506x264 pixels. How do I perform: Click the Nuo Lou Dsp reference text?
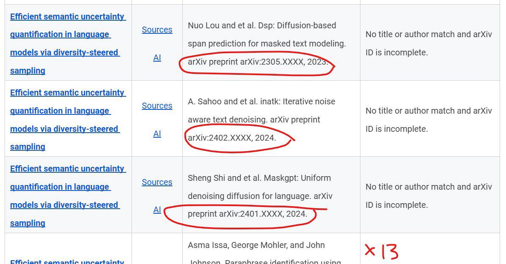tap(267, 34)
